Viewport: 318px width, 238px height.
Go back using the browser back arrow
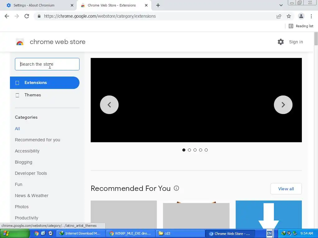(x=7, y=16)
